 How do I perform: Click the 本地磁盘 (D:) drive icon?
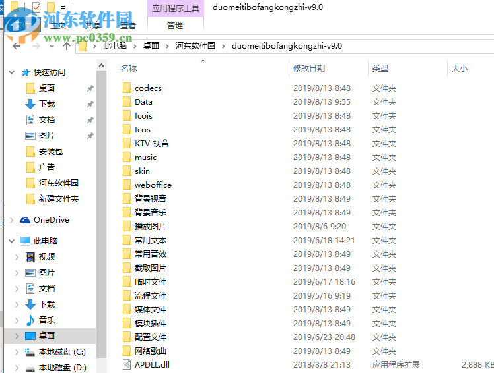coord(30,368)
